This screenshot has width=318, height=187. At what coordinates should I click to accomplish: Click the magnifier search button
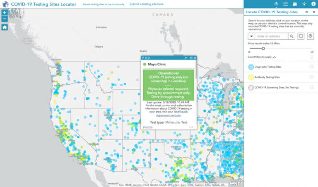291,36
